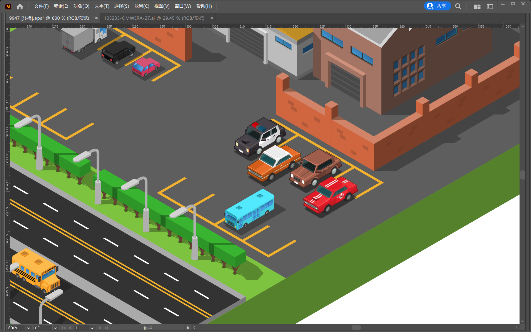Click the ruler origin corner box
This screenshot has height=332, width=531.
coord(8,26)
